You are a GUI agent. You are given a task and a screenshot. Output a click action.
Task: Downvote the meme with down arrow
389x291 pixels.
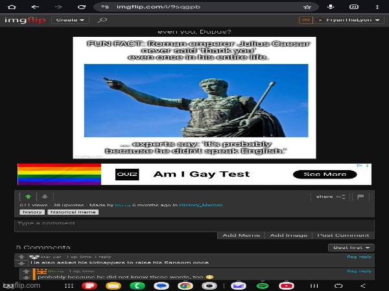(45, 197)
